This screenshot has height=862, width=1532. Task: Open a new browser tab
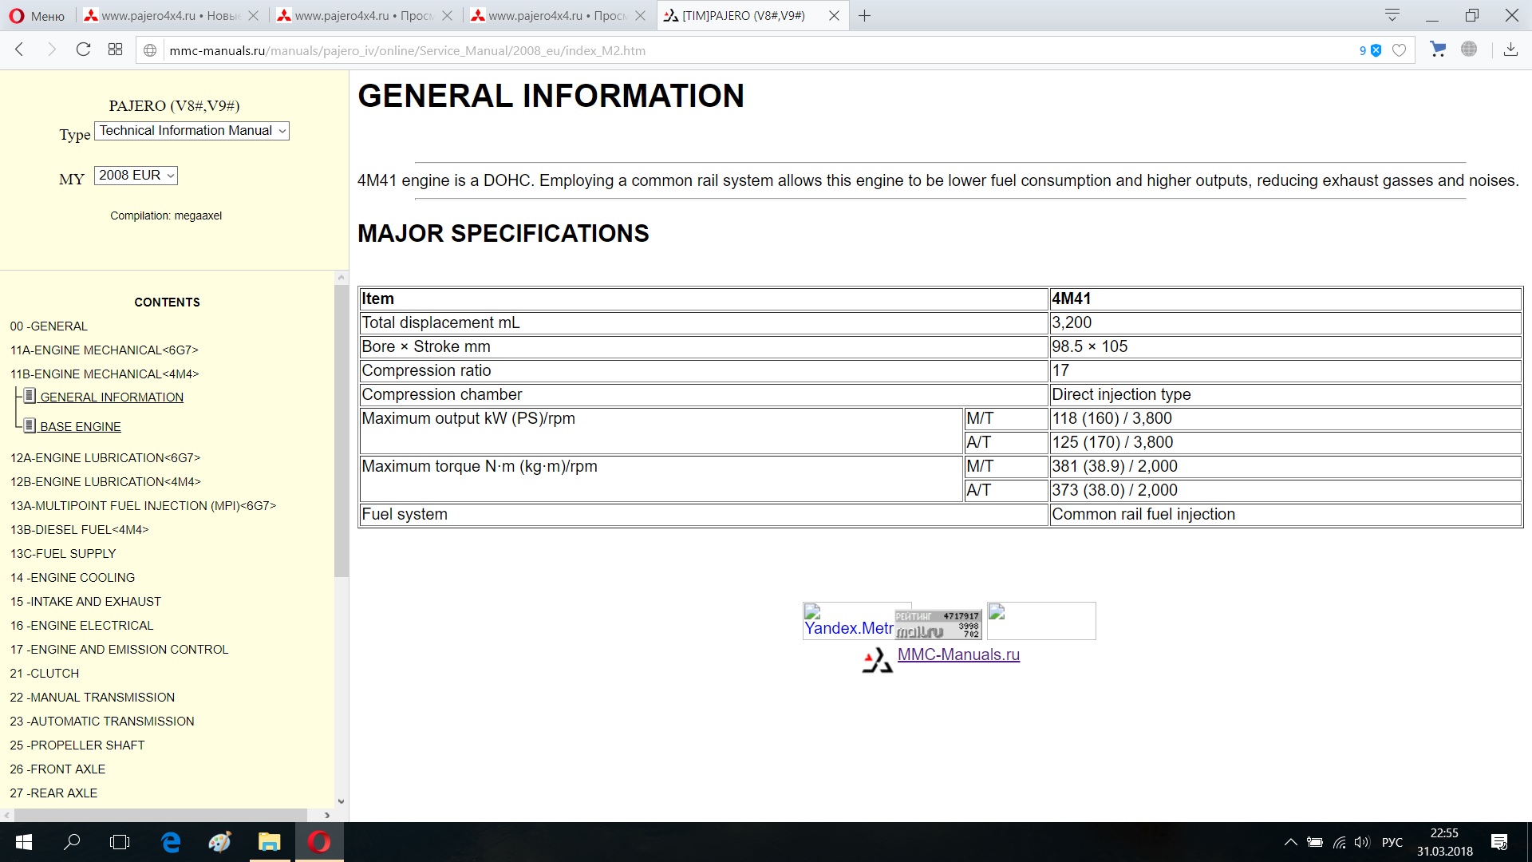[864, 15]
